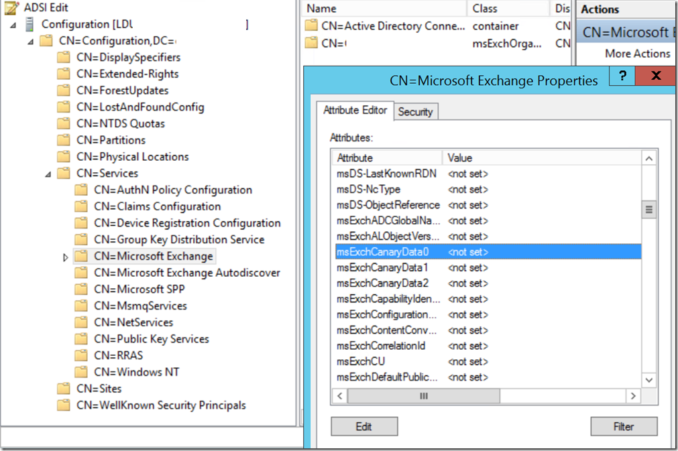Click the CN=Windows NT folder icon
The width and height of the screenshot is (678, 451).
[x=81, y=372]
